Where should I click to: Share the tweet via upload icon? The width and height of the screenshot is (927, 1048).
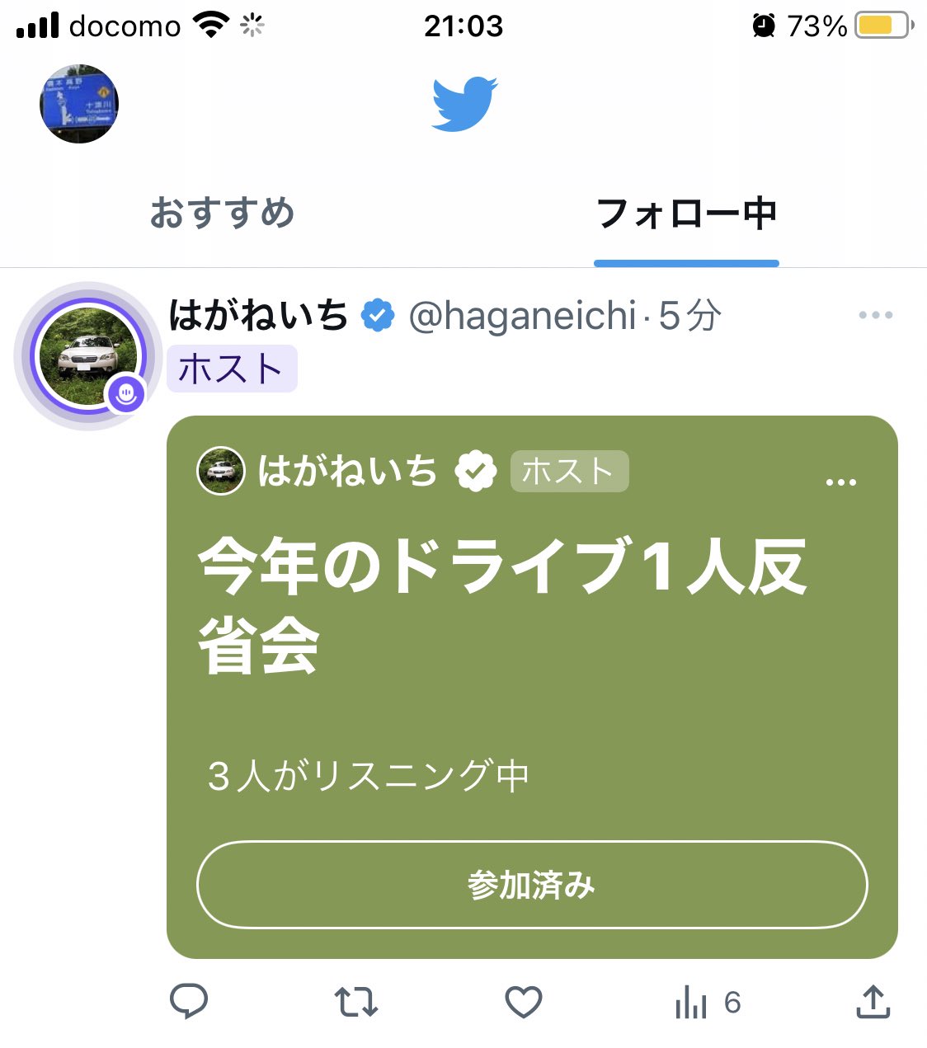[x=873, y=1002]
